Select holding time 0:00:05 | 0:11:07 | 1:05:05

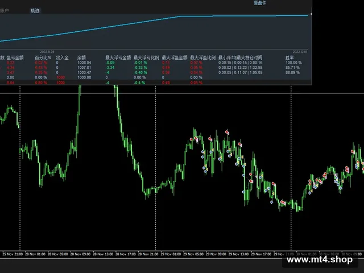240,72
